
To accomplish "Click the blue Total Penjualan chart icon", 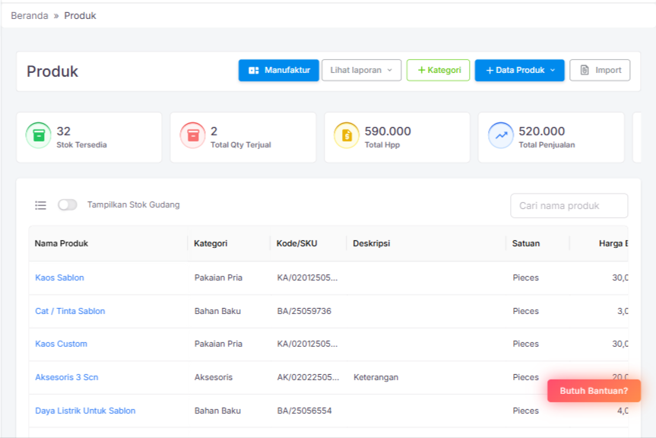I will click(501, 135).
